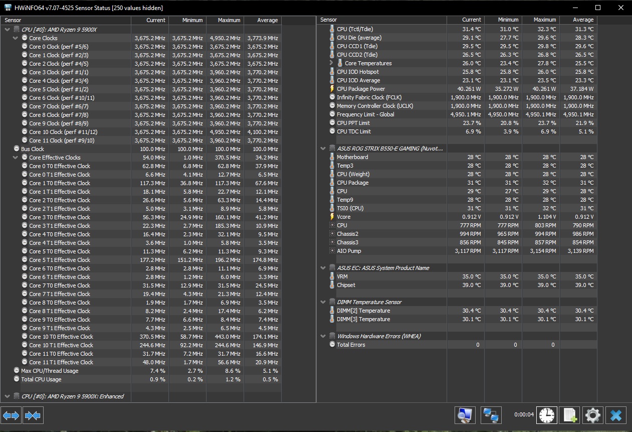This screenshot has width=632, height=432.
Task: Select the Core 0 Clock (perf #5/6) row
Action: click(141, 47)
